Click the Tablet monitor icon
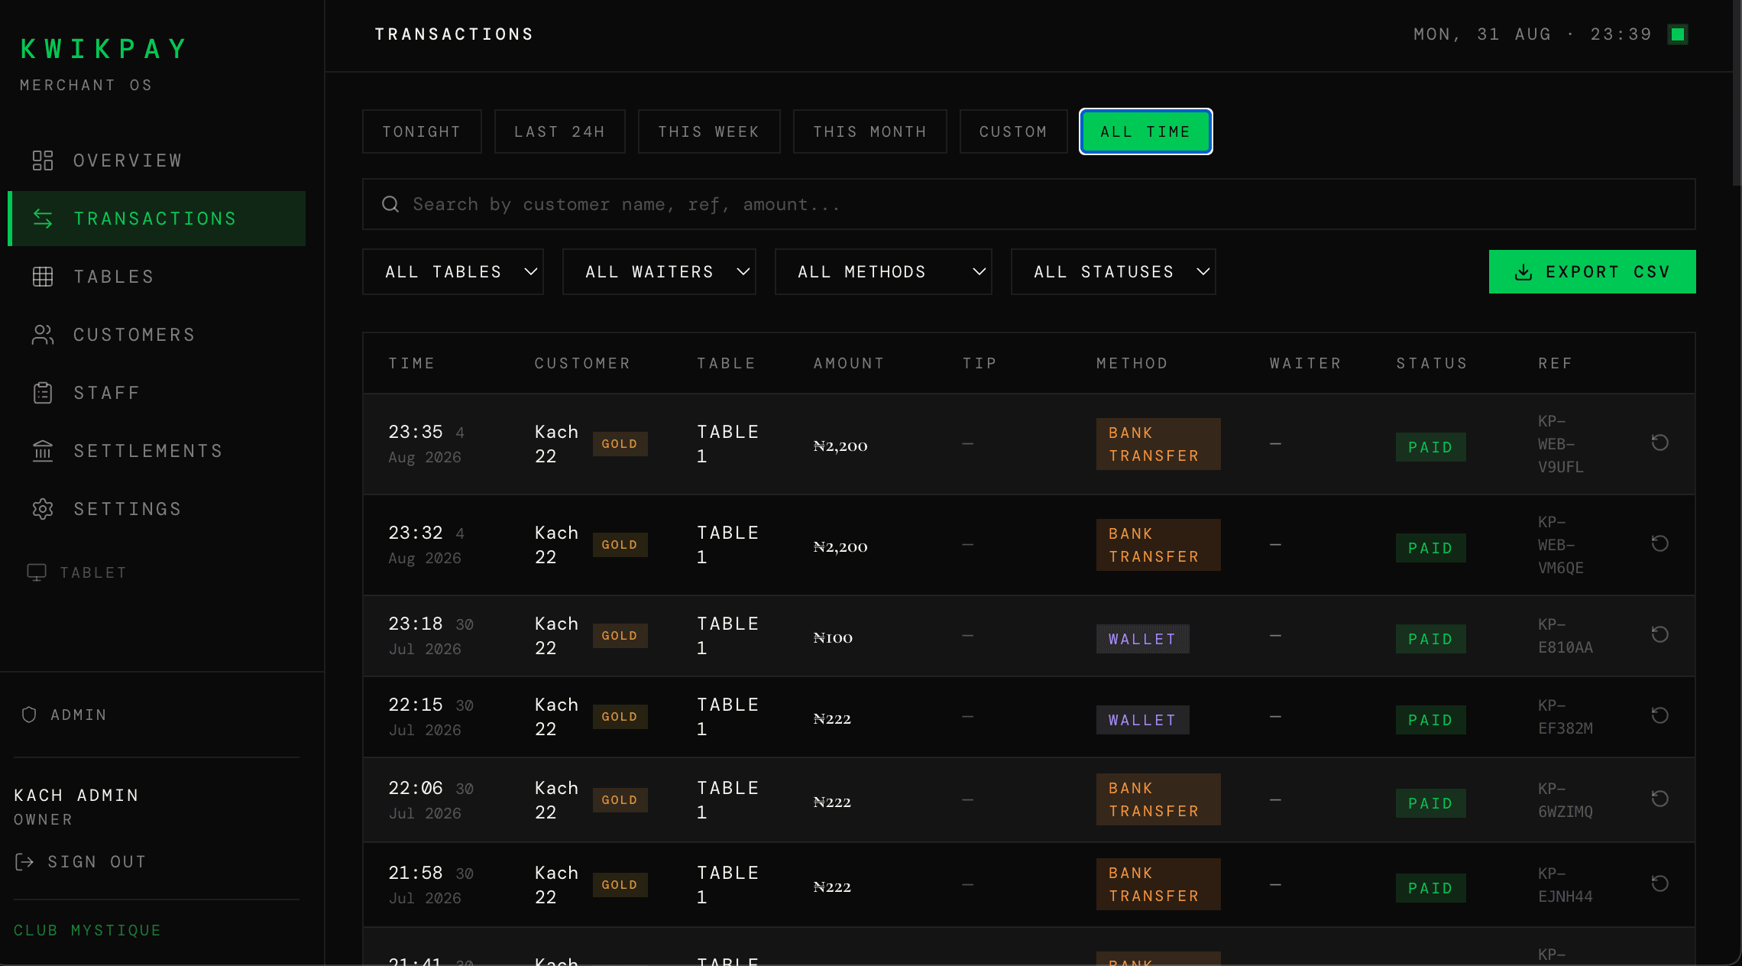The height and width of the screenshot is (966, 1742). pos(37,572)
